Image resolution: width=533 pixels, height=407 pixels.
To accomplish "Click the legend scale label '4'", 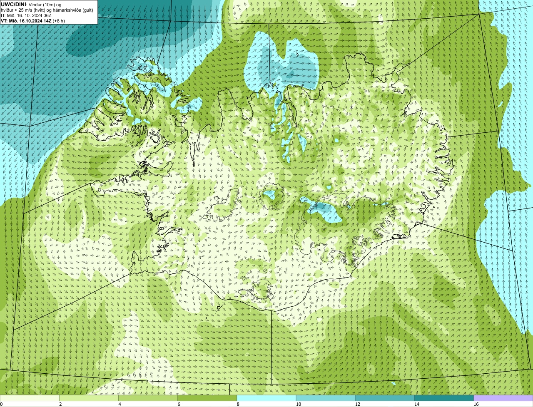I will (x=120, y=404).
